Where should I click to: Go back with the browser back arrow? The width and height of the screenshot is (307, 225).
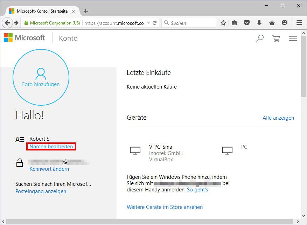click(x=7, y=23)
